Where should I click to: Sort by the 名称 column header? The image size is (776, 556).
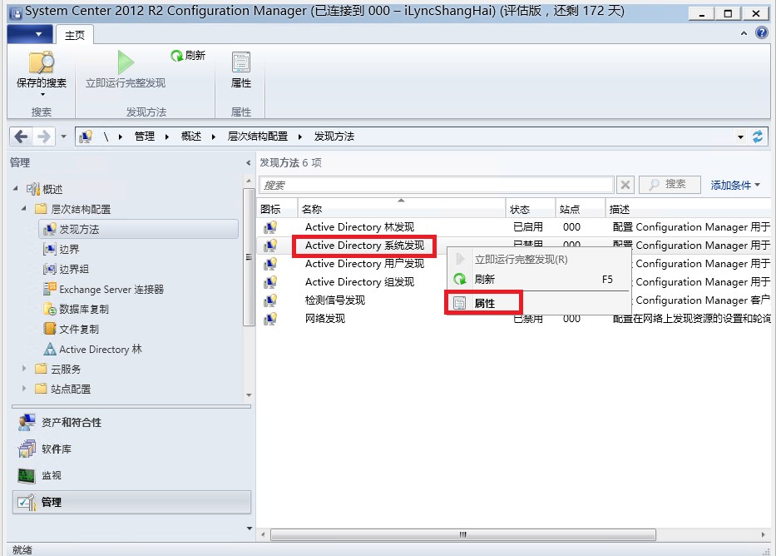pos(402,208)
